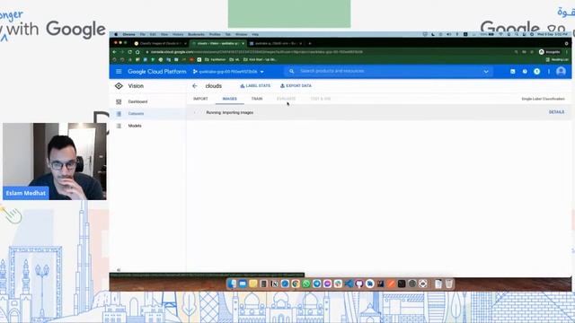Click the Label Stats button
Image resolution: width=575 pixels, height=323 pixels.
pos(255,86)
